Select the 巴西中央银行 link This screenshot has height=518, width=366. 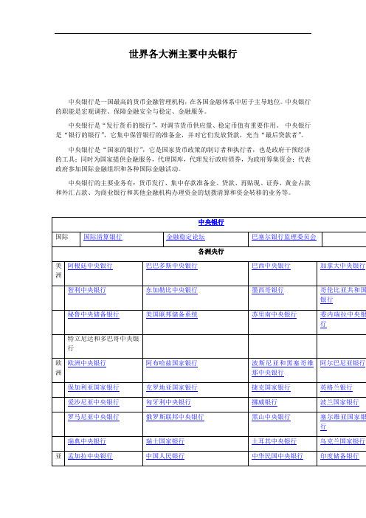pyautogui.click(x=271, y=266)
